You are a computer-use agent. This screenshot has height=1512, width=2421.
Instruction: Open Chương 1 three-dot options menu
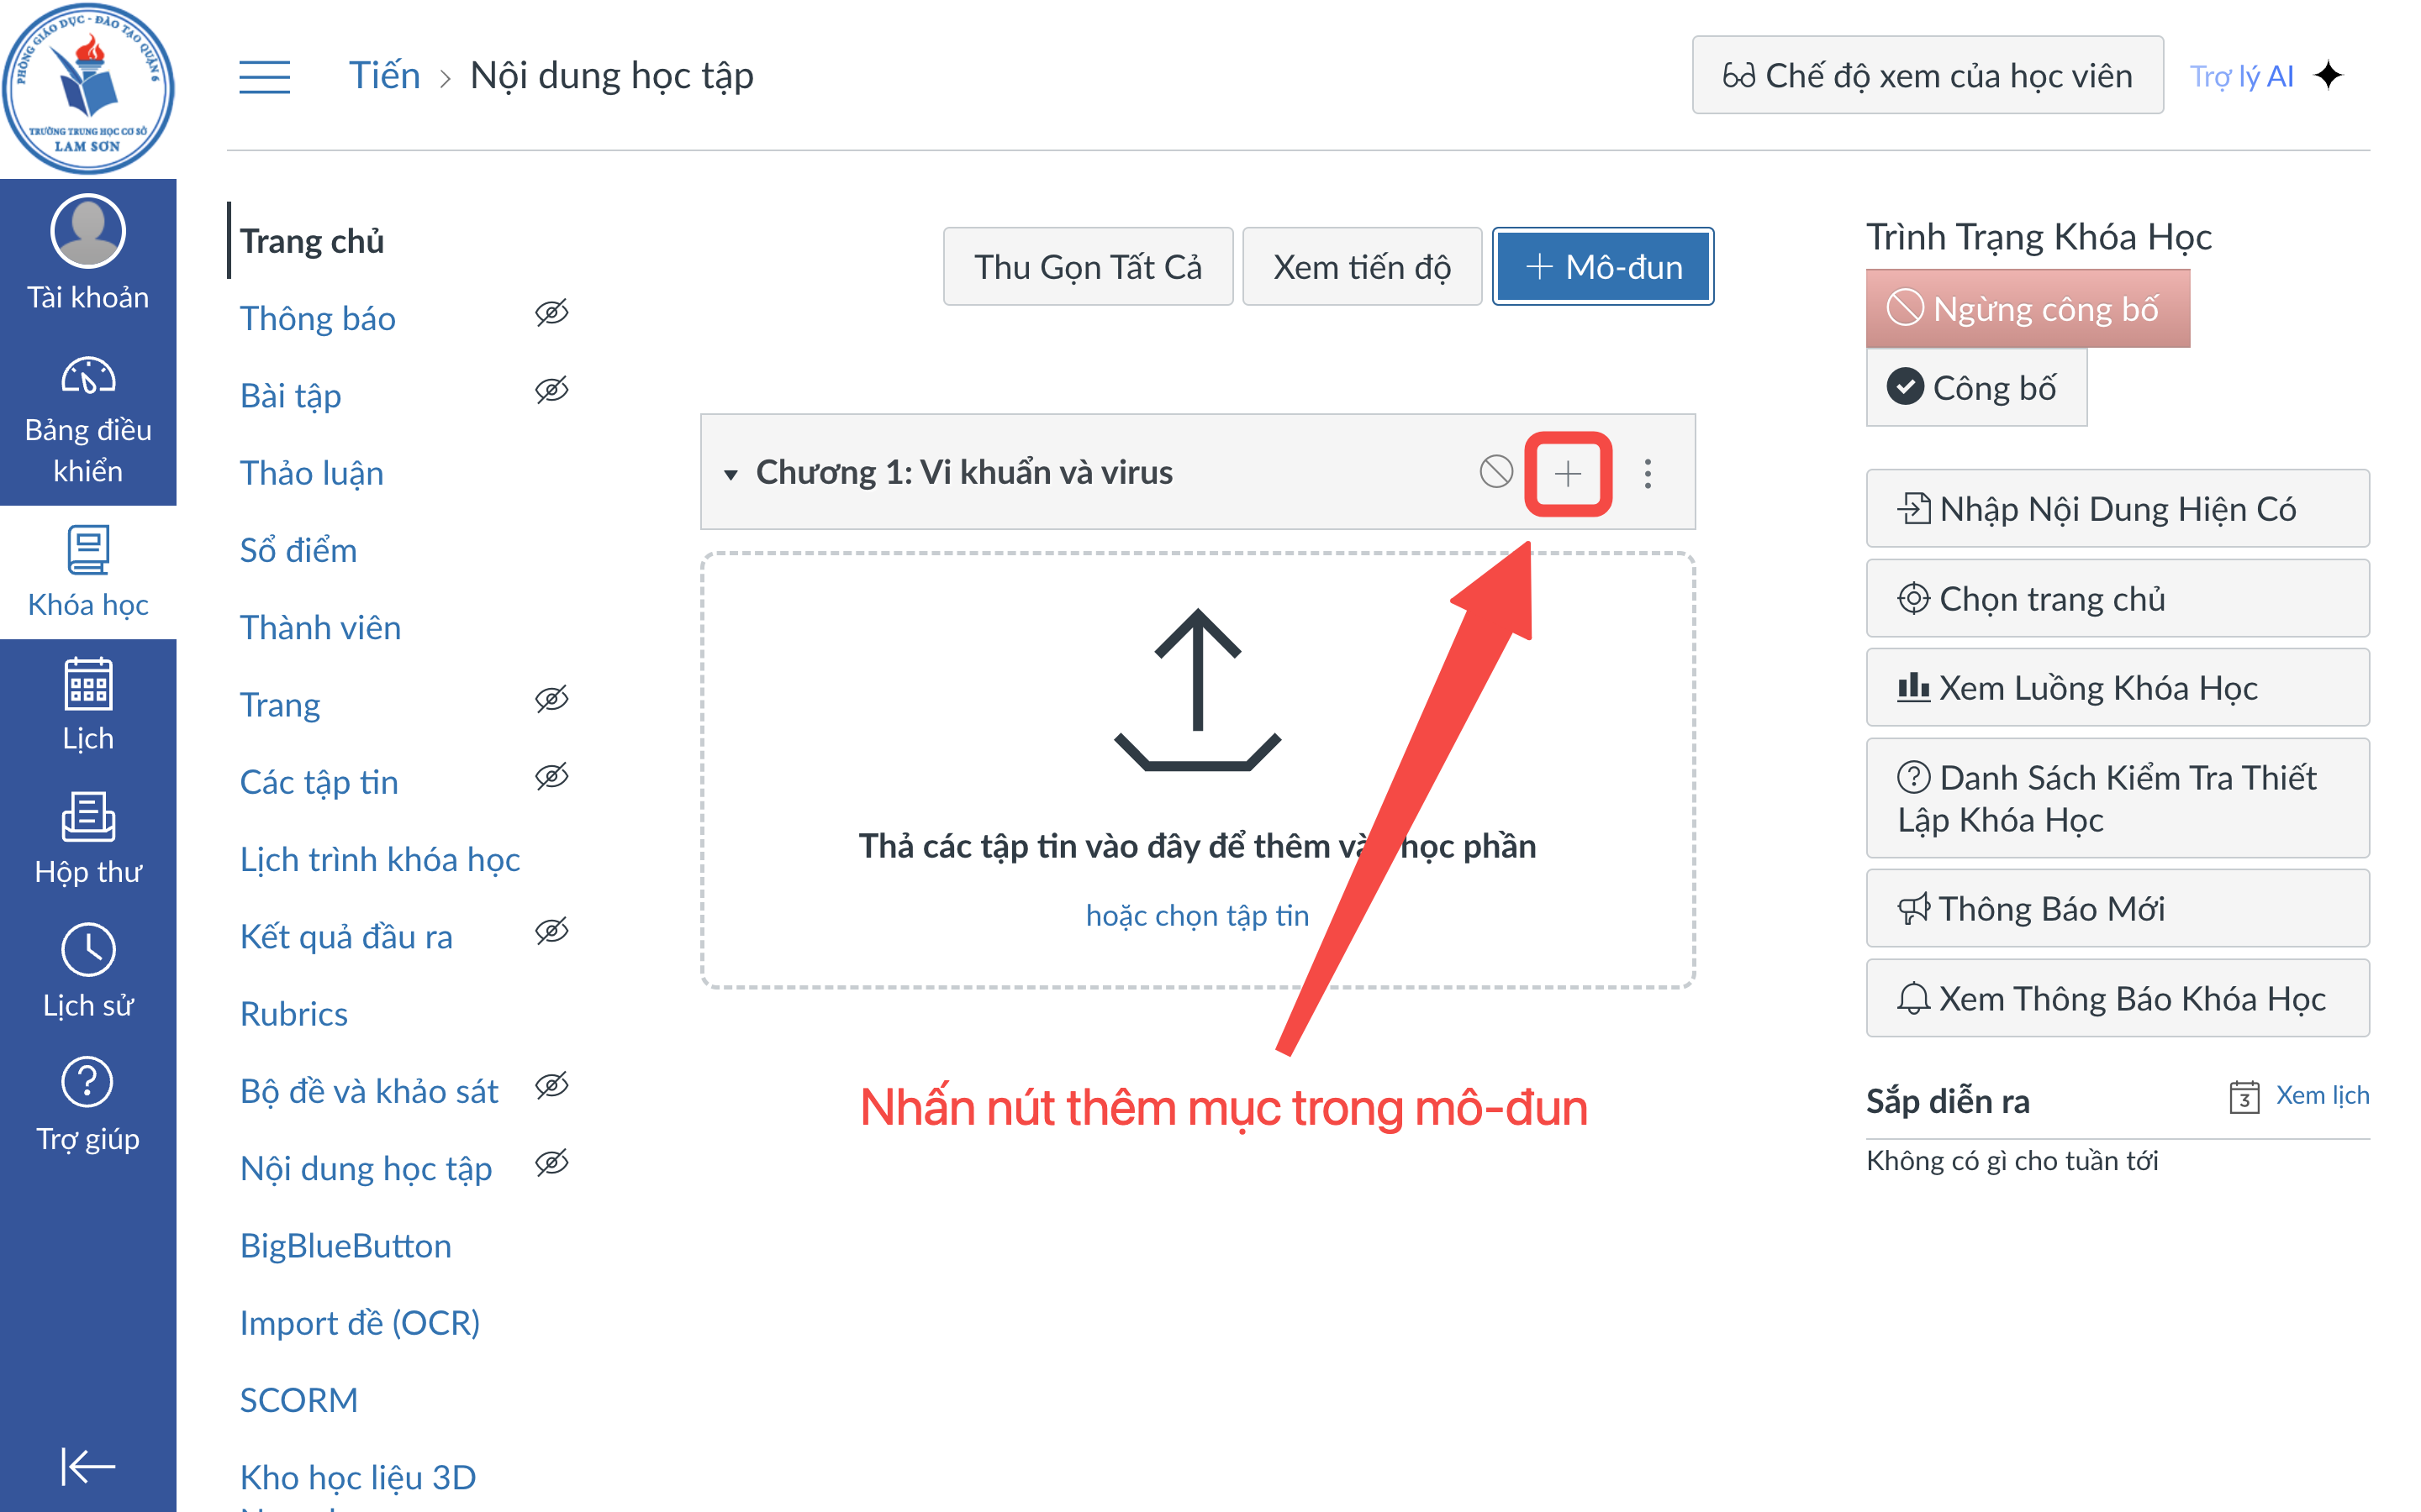pos(1648,473)
